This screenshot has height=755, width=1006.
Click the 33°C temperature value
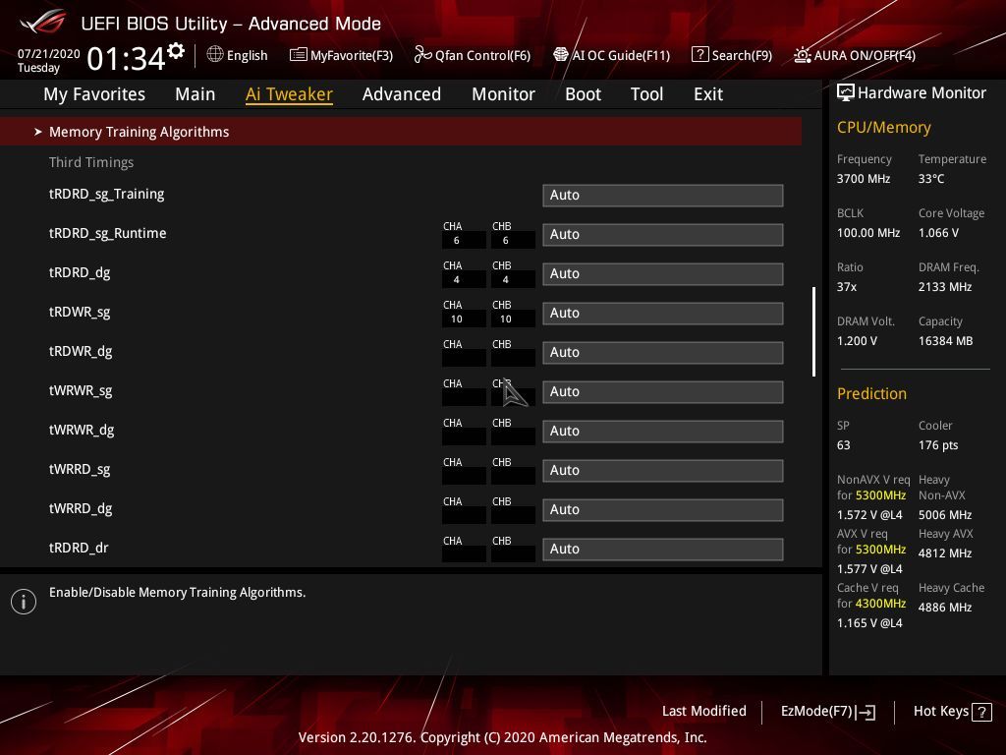931,179
